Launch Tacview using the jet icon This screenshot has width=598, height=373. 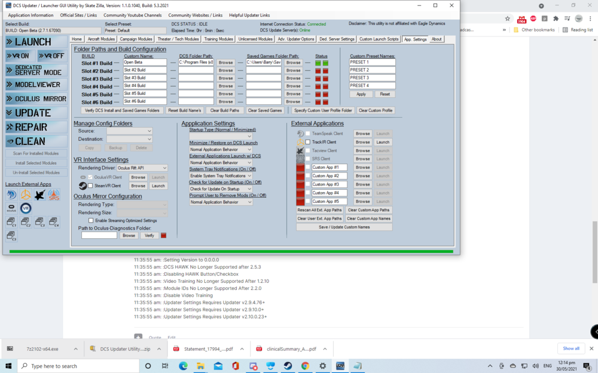coord(39,195)
